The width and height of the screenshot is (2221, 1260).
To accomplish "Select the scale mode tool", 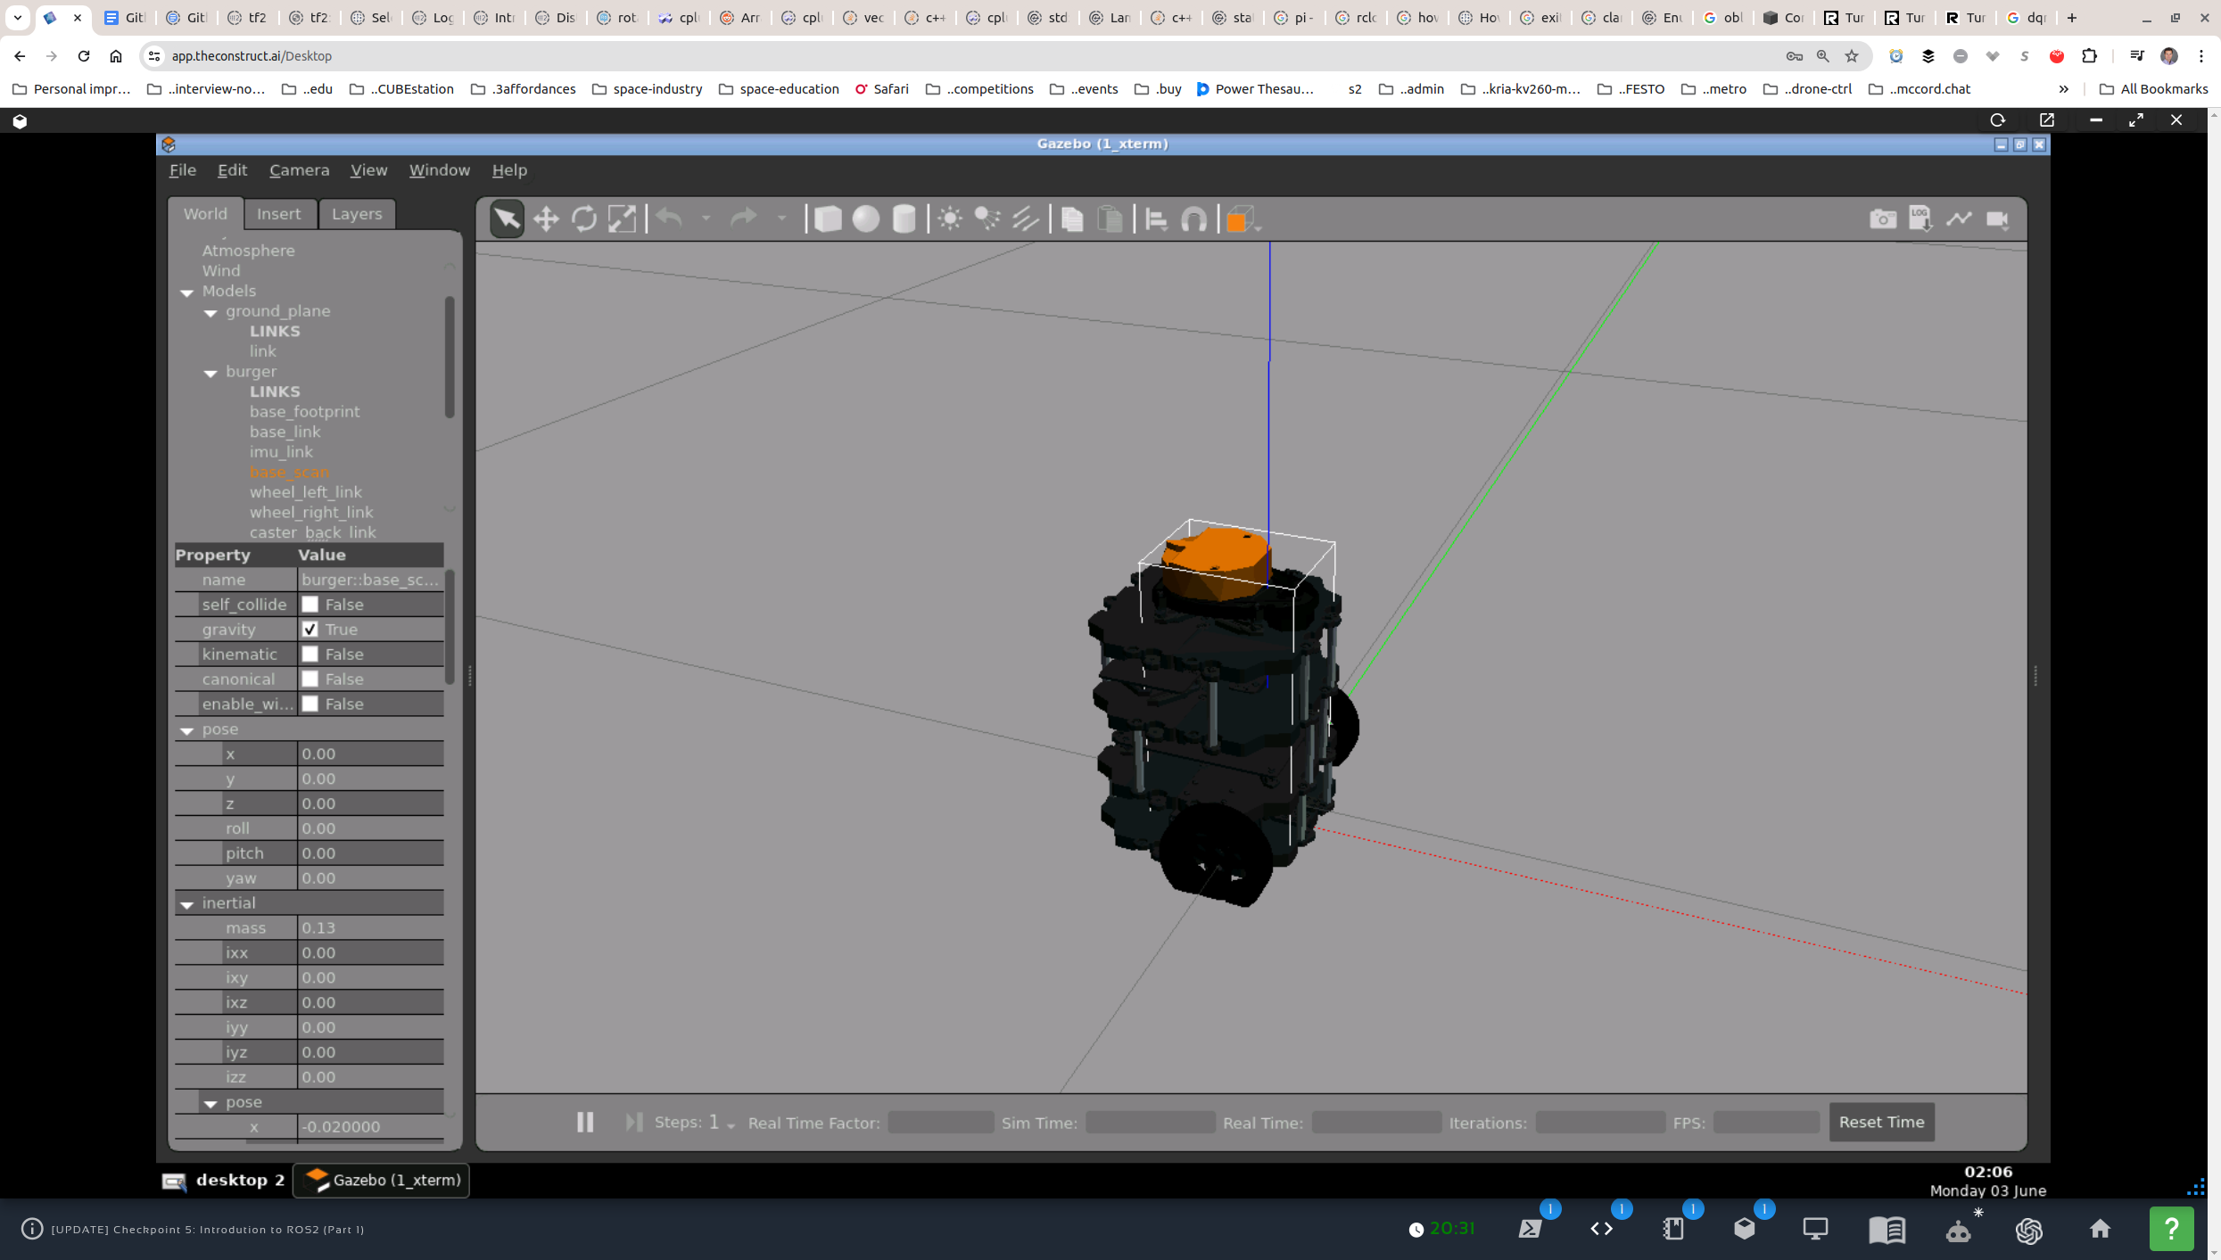I will click(x=622, y=219).
